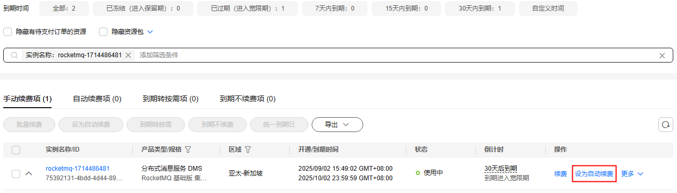The height and width of the screenshot is (193, 677).
Task: Open the rocketmq-1714486481 instance link
Action: point(78,169)
